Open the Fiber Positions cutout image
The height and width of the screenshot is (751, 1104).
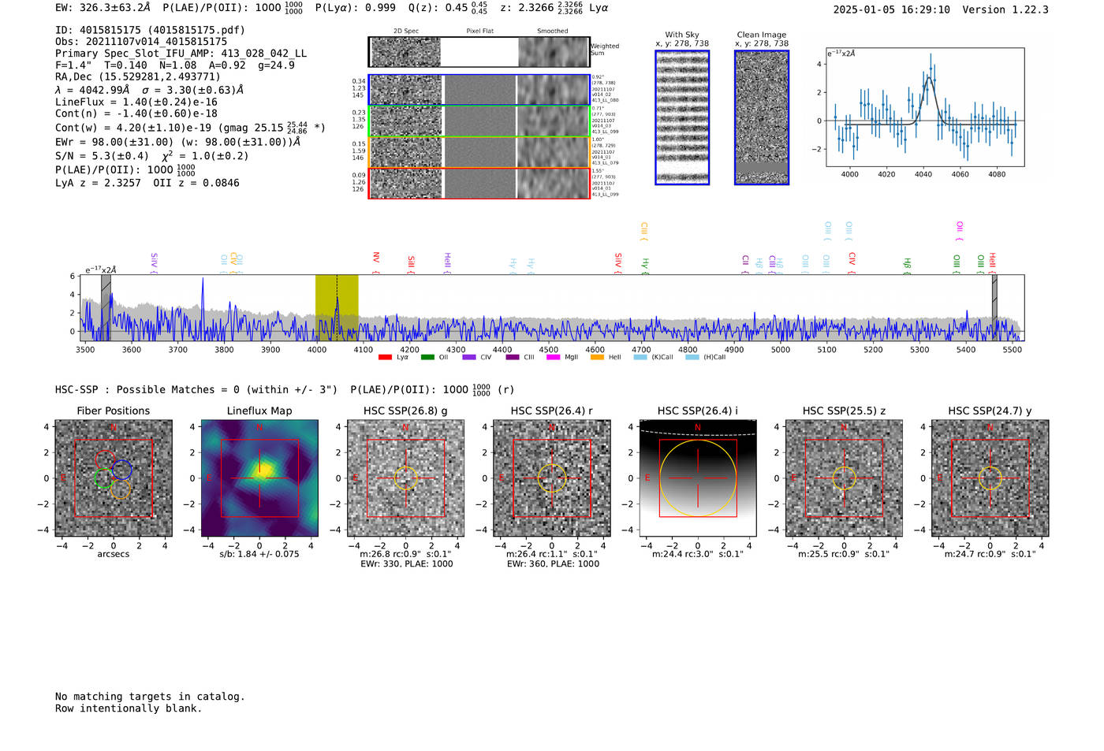coord(114,478)
